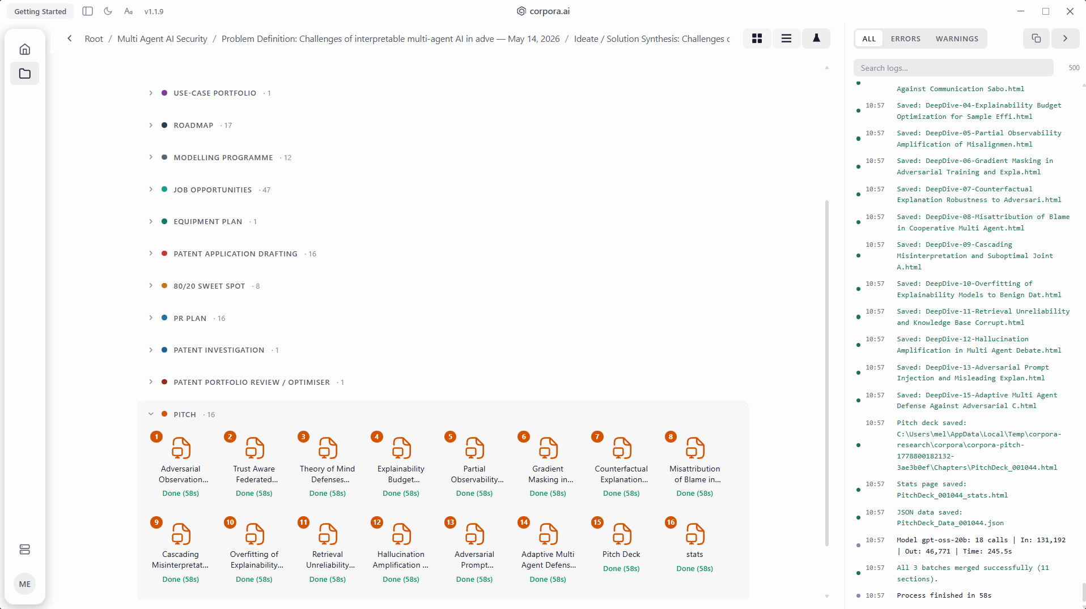Go back using breadcrumb chevron
Viewport: 1086px width, 609px height.
69,38
